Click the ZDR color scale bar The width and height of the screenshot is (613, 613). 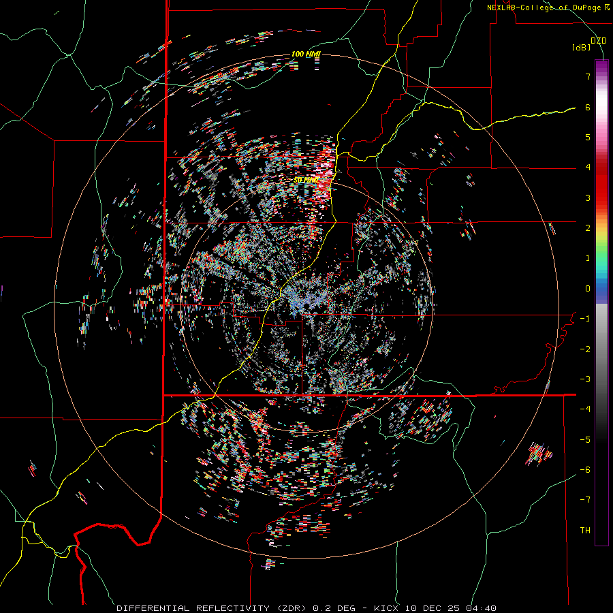[x=601, y=302]
